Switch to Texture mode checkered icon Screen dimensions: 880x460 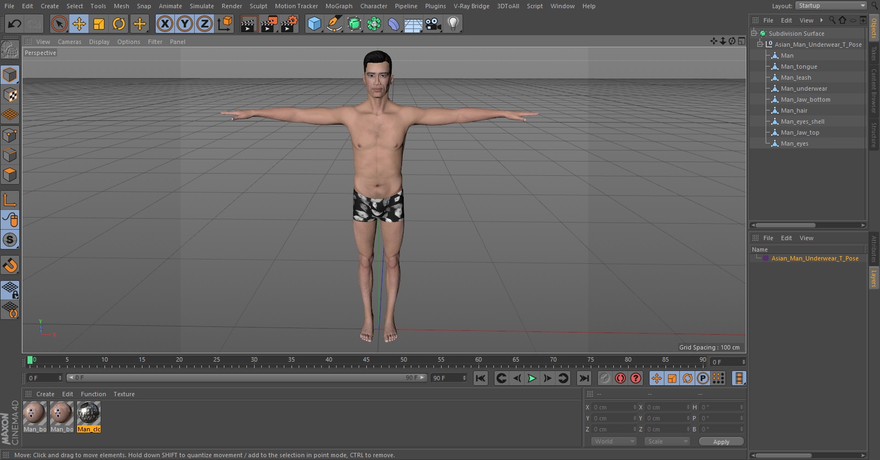pyautogui.click(x=10, y=95)
